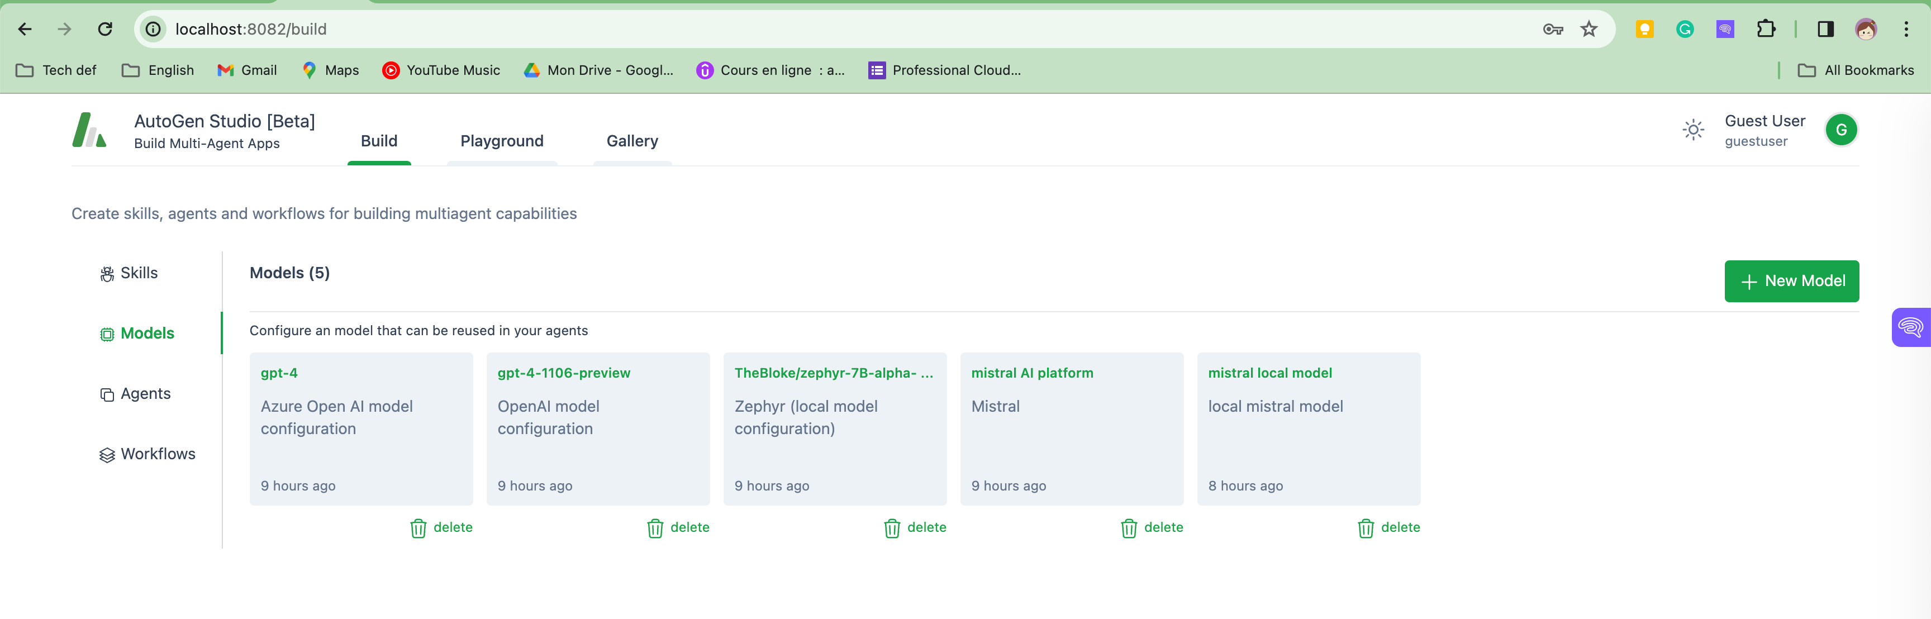Click the AutoGen Studio logo icon
The width and height of the screenshot is (1931, 619).
point(89,130)
